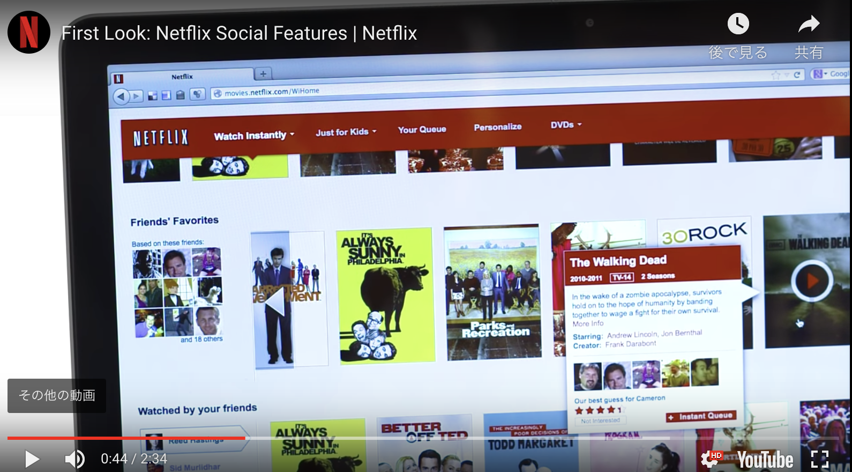Play the video
The image size is (852, 472).
(x=32, y=459)
